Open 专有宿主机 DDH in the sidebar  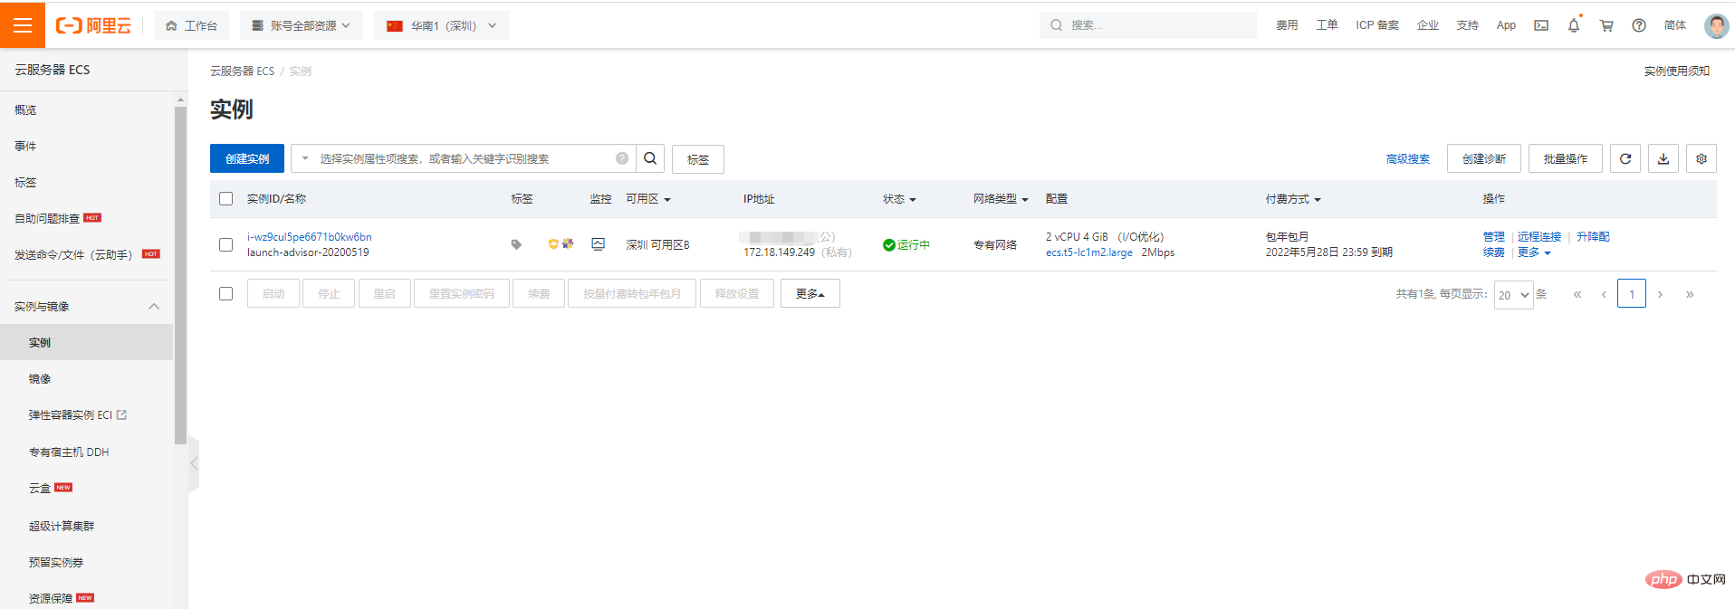click(69, 452)
